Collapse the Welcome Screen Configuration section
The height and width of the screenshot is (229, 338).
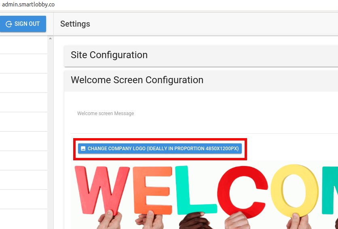[201, 80]
